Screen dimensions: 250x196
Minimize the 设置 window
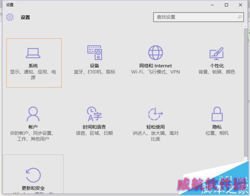click(212, 5)
